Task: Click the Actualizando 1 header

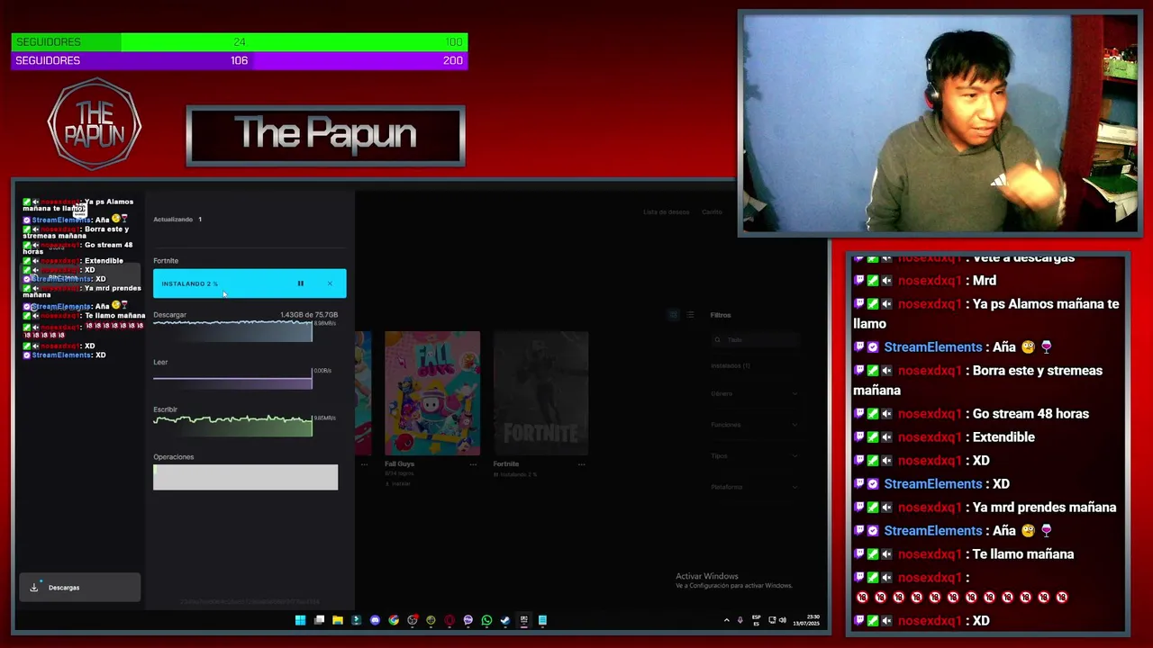Action: click(x=177, y=220)
